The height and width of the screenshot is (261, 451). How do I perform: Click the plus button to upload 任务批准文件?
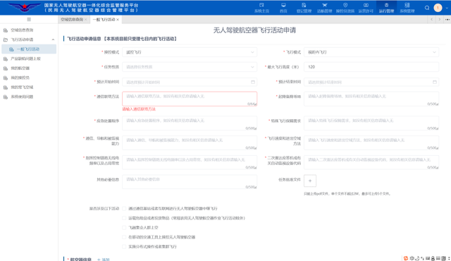310,181
